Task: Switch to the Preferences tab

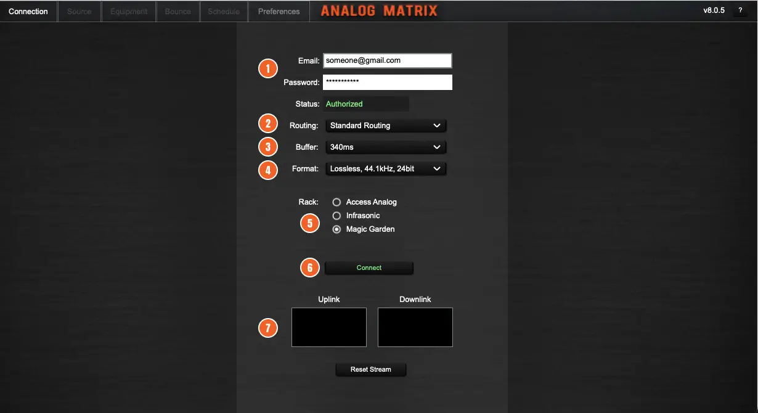Action: point(279,11)
